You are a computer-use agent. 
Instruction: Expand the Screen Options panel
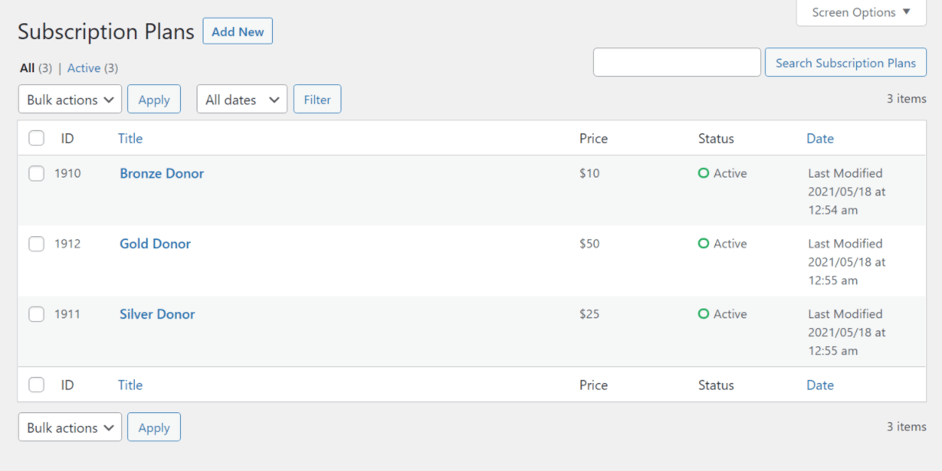(x=861, y=13)
